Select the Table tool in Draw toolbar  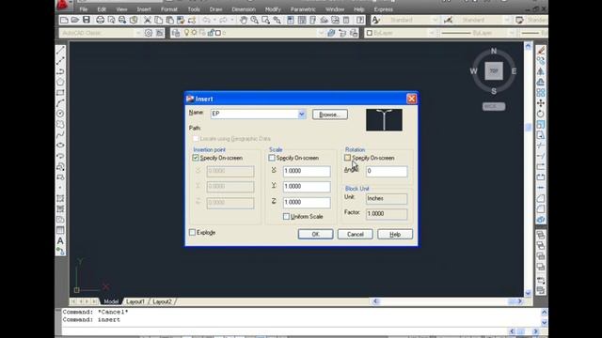60,230
